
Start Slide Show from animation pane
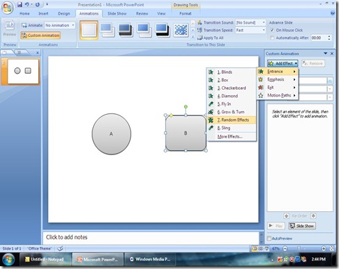tap(302, 226)
